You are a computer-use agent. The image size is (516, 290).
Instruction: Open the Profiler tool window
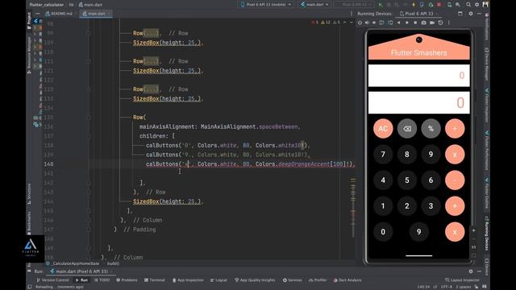318,280
